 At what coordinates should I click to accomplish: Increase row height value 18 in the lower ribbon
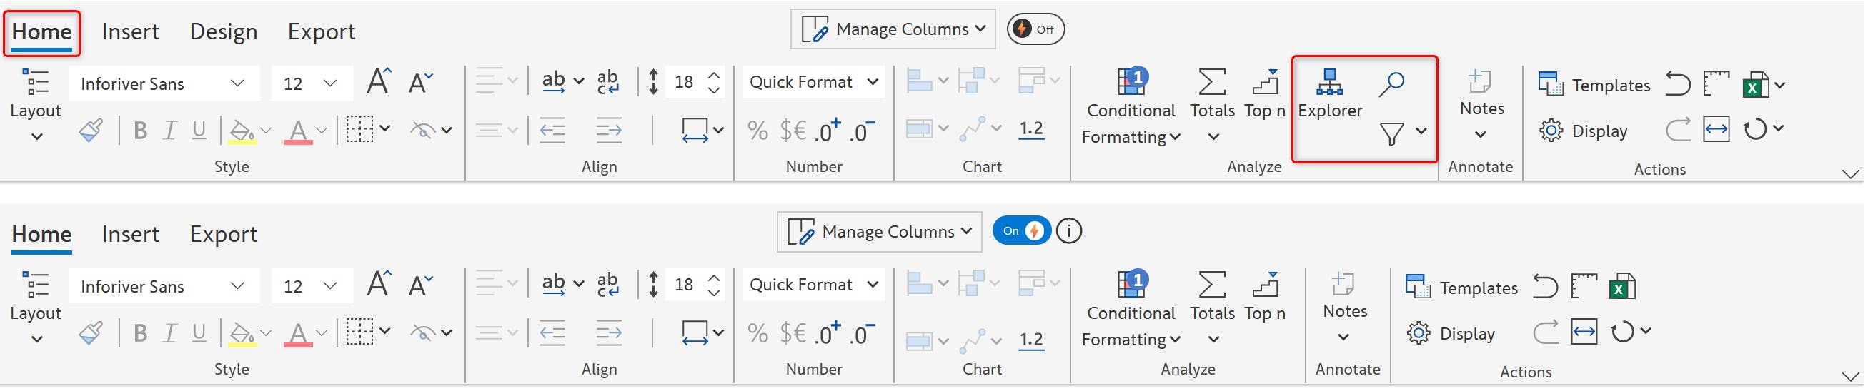[x=714, y=278]
